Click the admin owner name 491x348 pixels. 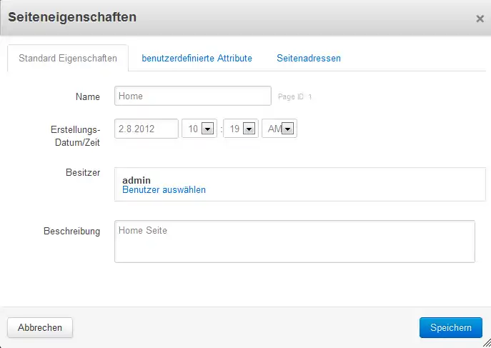[137, 180]
